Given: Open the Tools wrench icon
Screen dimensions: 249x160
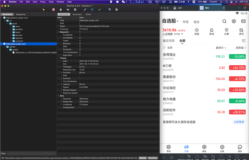Looking at the screenshot, I should tap(109, 10).
